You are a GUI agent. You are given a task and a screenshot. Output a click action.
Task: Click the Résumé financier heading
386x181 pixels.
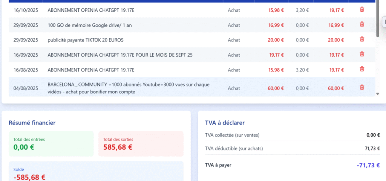(x=32, y=123)
